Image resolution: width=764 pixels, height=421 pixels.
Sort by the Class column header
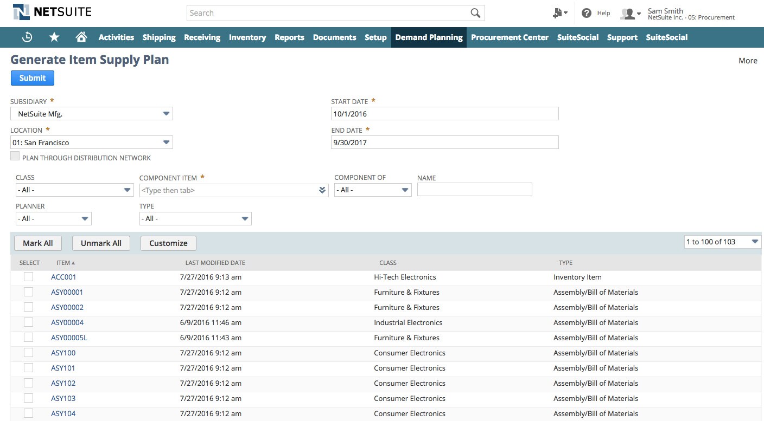(x=387, y=263)
